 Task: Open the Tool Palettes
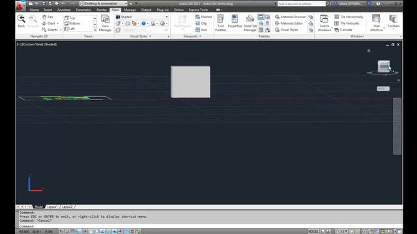click(220, 23)
